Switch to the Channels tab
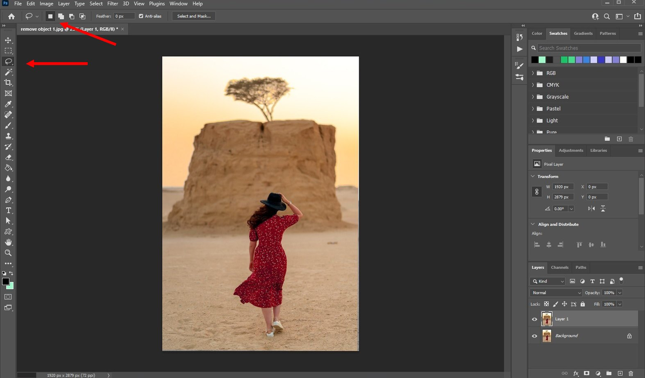 pos(559,267)
